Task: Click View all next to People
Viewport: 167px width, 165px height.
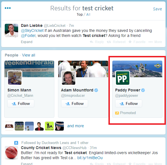Action: pyautogui.click(x=28, y=55)
